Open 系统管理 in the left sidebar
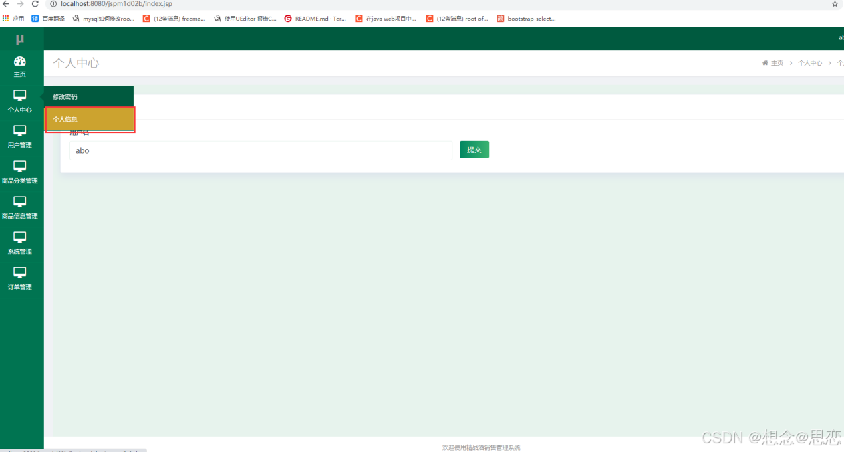Image resolution: width=844 pixels, height=452 pixels. pos(20,243)
